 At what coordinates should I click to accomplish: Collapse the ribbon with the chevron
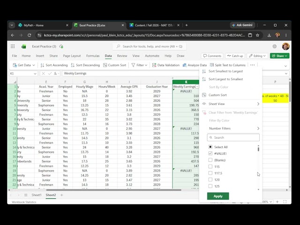285,66
